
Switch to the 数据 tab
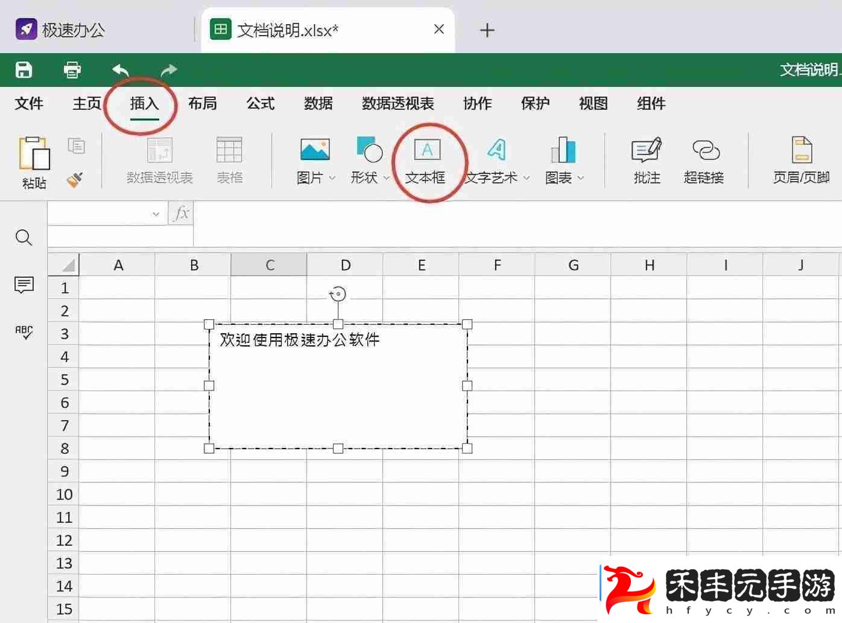click(318, 104)
